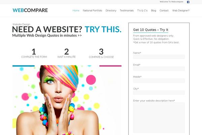View the Testimonials page
Screen dimensions: 202x135
pyautogui.click(x=127, y=10)
